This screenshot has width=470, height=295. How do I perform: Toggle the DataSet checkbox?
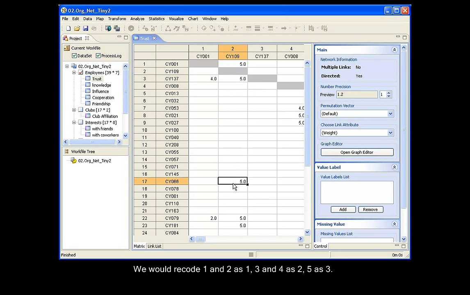pyautogui.click(x=74, y=56)
